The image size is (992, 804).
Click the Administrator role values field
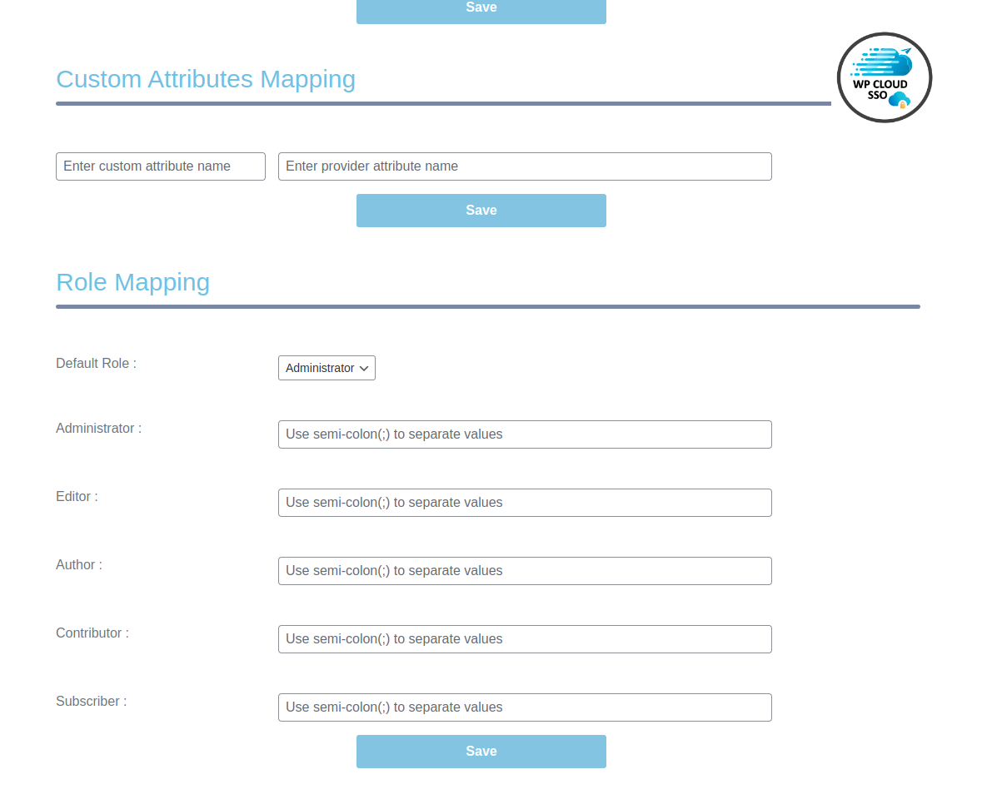[x=524, y=434]
